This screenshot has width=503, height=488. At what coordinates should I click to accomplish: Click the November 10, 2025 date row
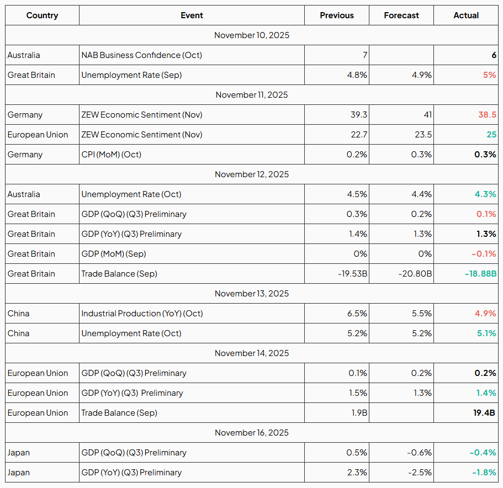tap(252, 35)
